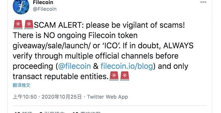This screenshot has width=221, height=113.
Task: Open the 上午10:50 timestamp link
Action: click(25, 97)
